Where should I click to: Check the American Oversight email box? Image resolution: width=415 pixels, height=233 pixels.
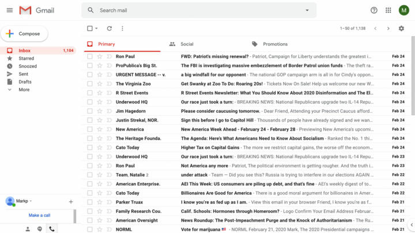[x=90, y=220]
